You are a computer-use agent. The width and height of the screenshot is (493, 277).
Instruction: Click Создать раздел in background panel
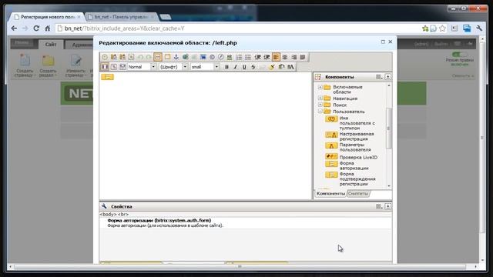coord(48,66)
